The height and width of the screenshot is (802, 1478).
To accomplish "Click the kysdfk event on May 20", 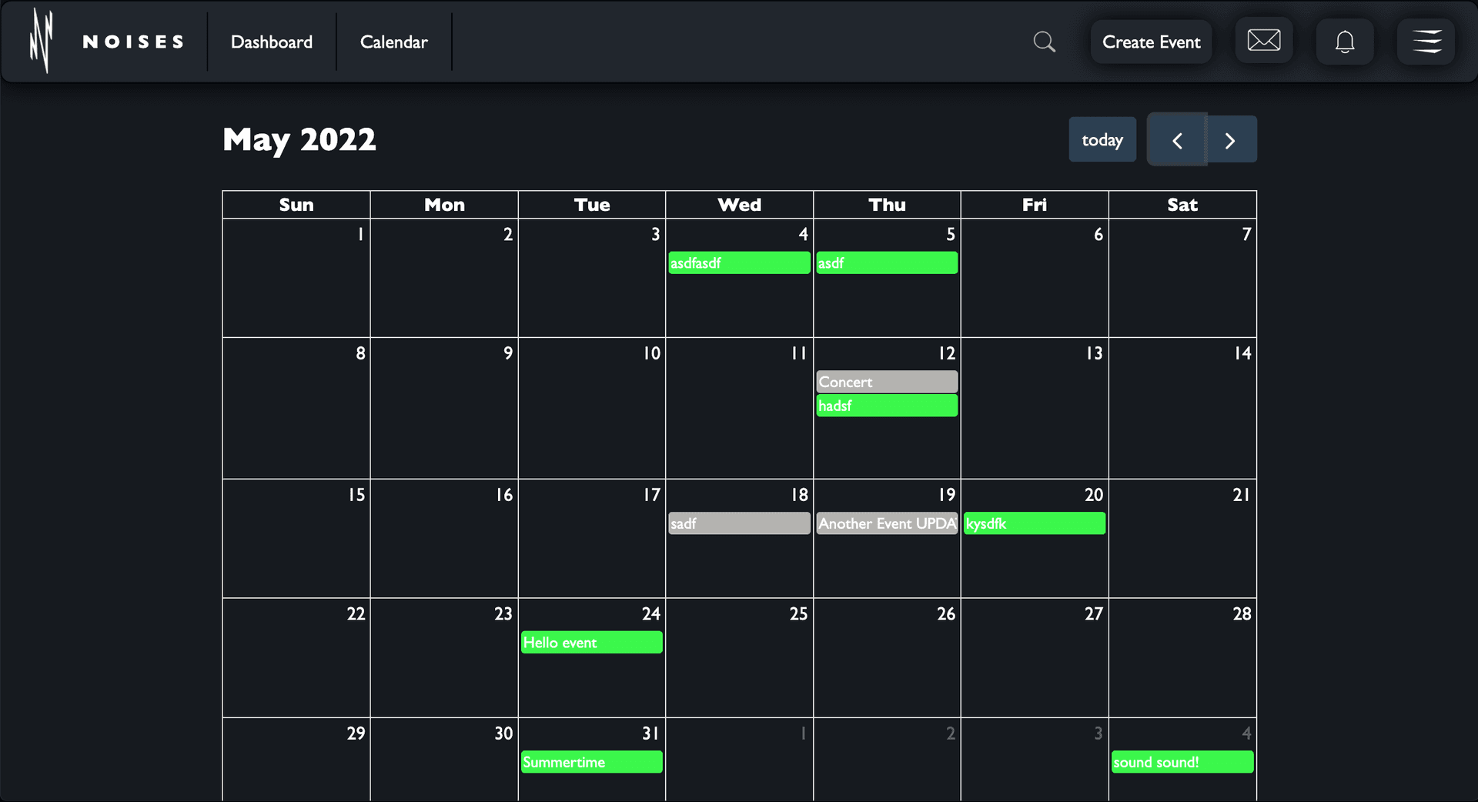I will [1034, 523].
